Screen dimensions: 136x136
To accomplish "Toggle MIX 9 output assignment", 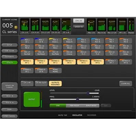I will (27, 47).
